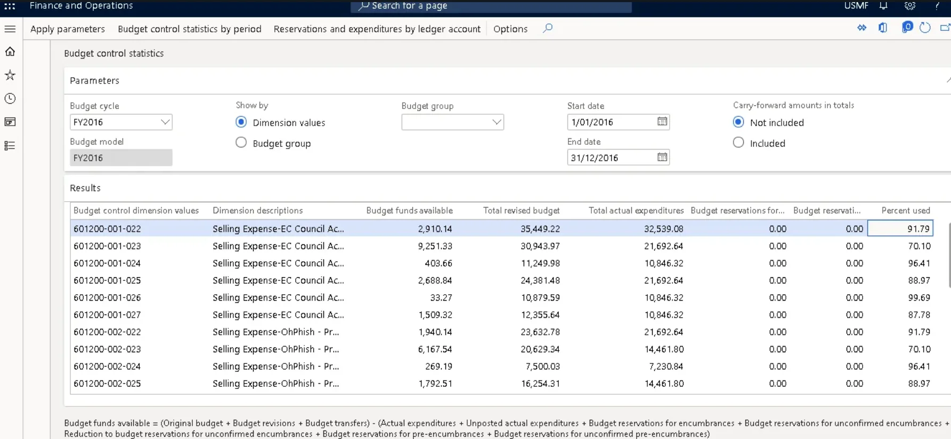This screenshot has width=951, height=439.
Task: Open Modules list icon in sidebar
Action: click(x=10, y=145)
